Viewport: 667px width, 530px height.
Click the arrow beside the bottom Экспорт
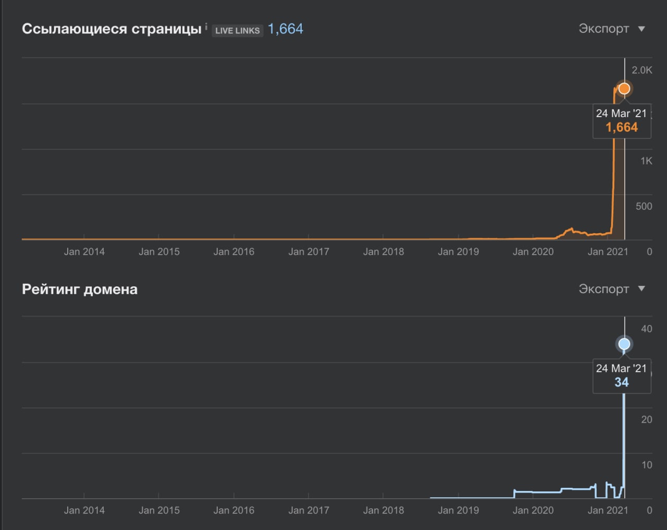click(x=641, y=288)
